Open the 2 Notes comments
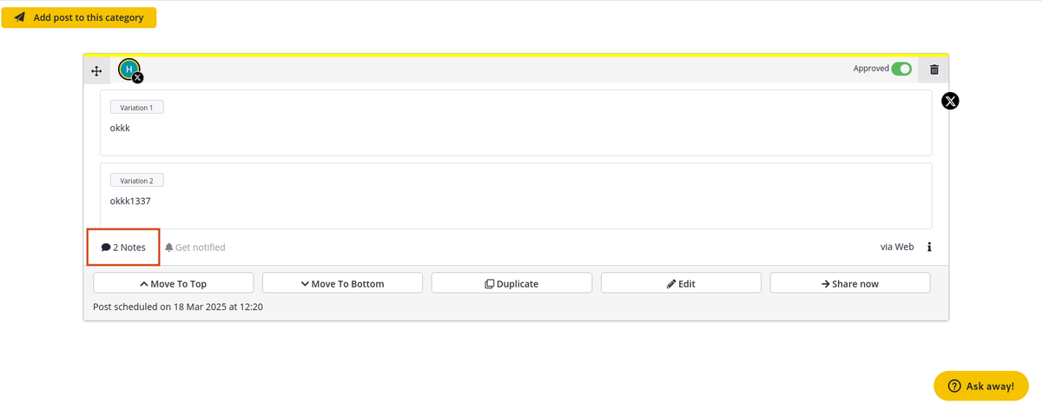 tap(123, 248)
